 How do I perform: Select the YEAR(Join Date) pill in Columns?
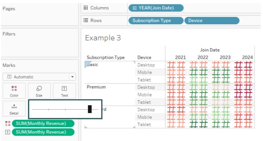pyautogui.click(x=156, y=8)
